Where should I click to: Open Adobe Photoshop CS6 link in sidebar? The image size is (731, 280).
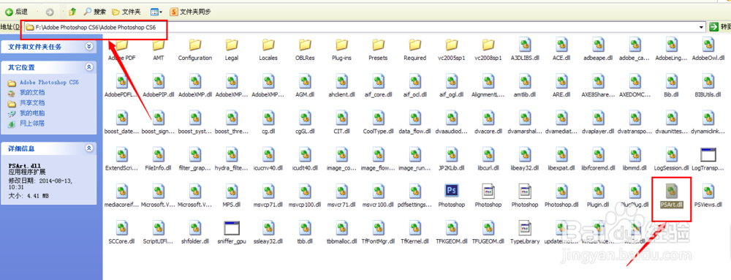(49, 83)
